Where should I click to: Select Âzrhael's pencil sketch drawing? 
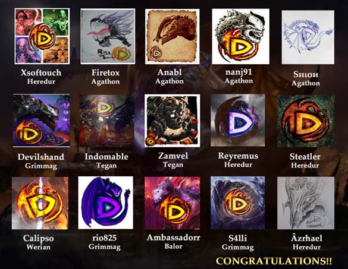(306, 203)
